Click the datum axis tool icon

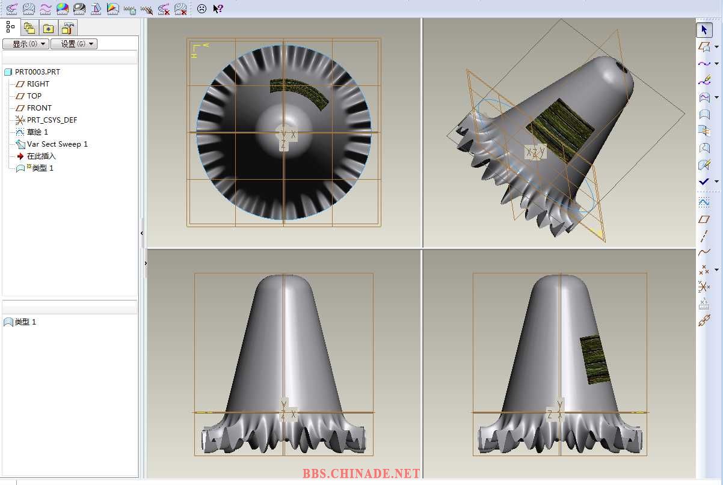[704, 236]
